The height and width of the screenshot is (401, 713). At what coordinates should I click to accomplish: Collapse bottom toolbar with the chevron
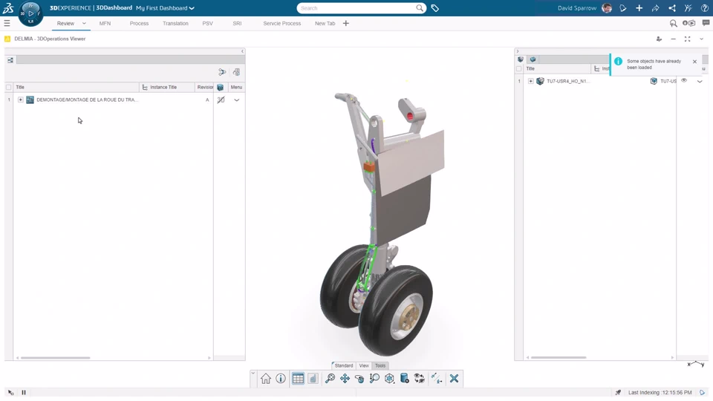coord(253,374)
